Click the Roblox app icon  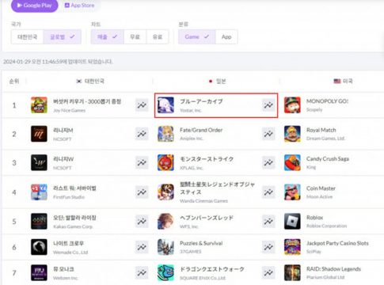tap(292, 221)
